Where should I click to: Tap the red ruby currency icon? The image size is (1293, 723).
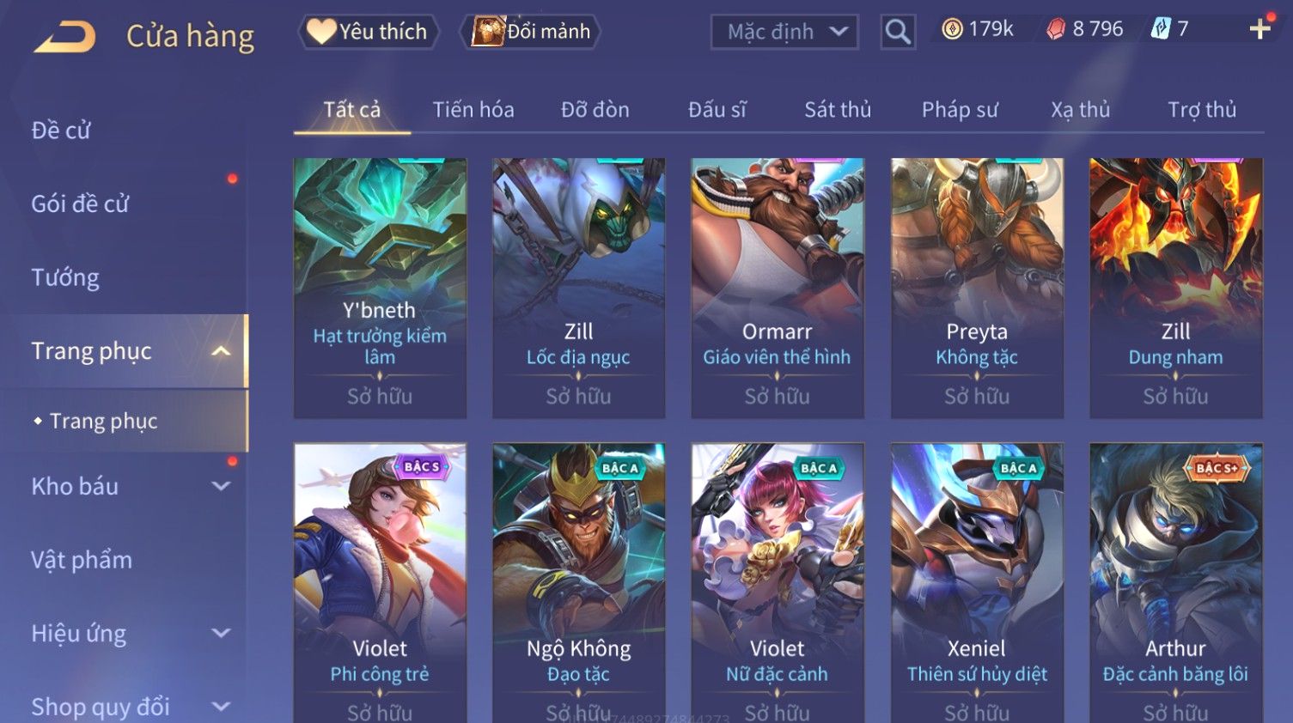click(x=1056, y=29)
